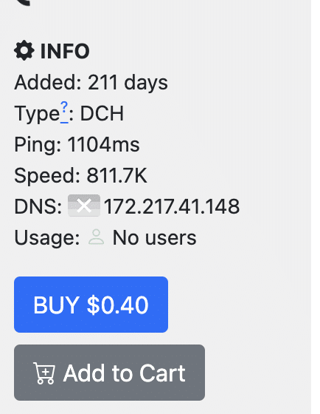This screenshot has width=320, height=414.
Task: Add this proxy to the cart
Action: point(109,373)
